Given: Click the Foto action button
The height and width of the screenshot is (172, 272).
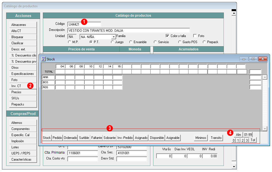Looking at the screenshot, I should point(23,80).
